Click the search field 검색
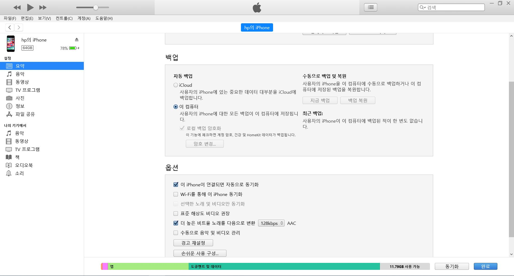Screen dimensions: 514x276 451,7
